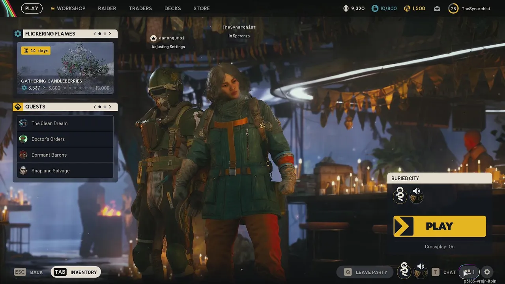Open the social friends icon showing 1

[x=469, y=272]
